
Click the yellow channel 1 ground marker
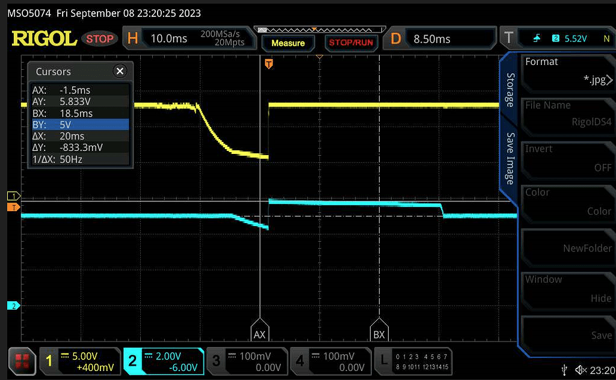pos(13,196)
